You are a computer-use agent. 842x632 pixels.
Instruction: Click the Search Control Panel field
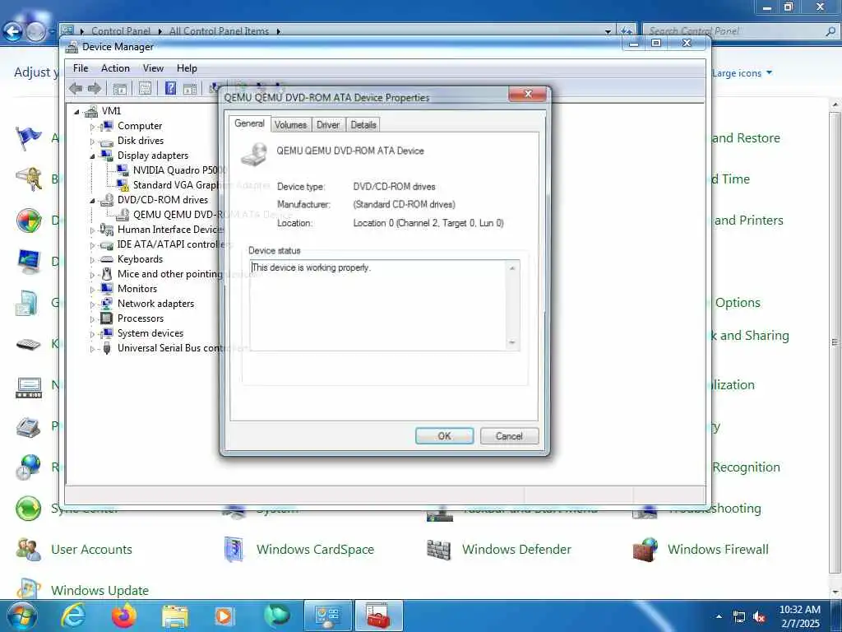741,31
